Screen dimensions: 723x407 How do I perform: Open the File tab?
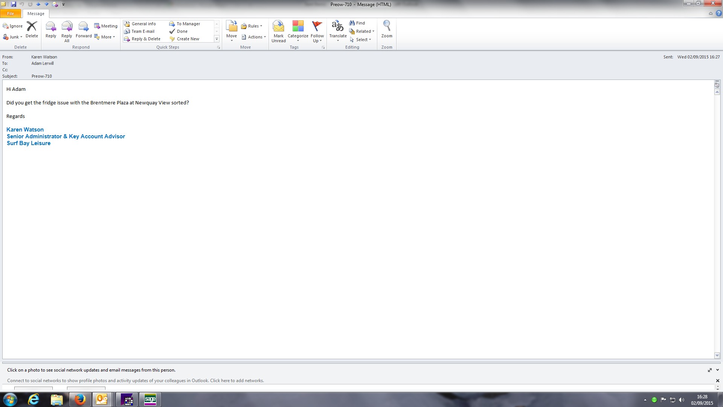click(x=11, y=14)
